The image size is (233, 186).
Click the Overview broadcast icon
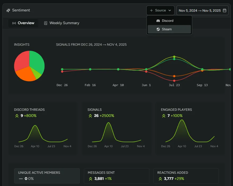(14, 23)
